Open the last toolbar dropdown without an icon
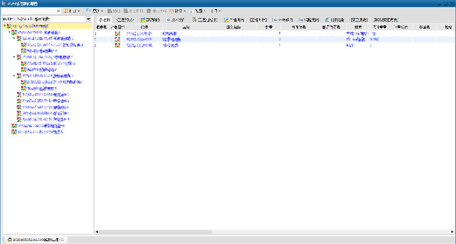The image size is (456, 244). 215,11
